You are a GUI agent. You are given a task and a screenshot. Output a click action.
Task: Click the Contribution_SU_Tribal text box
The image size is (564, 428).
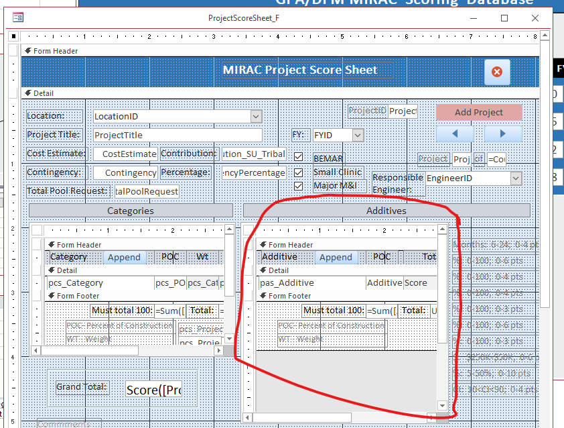(x=254, y=154)
